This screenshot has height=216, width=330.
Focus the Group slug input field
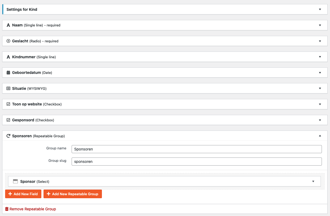pos(196,162)
